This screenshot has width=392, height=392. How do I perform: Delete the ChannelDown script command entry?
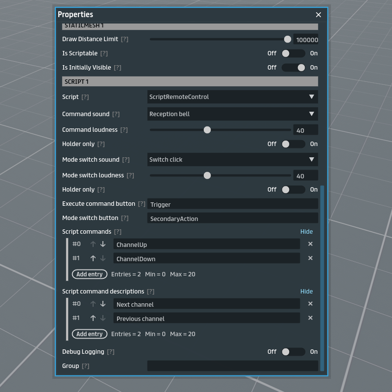310,258
